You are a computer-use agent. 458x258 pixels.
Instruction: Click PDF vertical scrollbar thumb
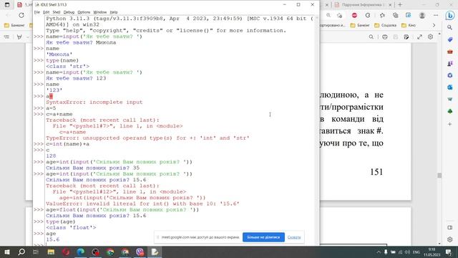pos(439,175)
